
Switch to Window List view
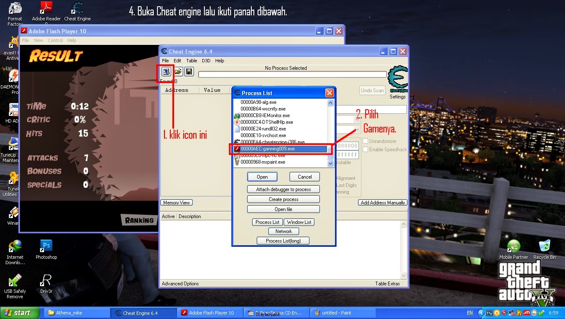point(299,222)
